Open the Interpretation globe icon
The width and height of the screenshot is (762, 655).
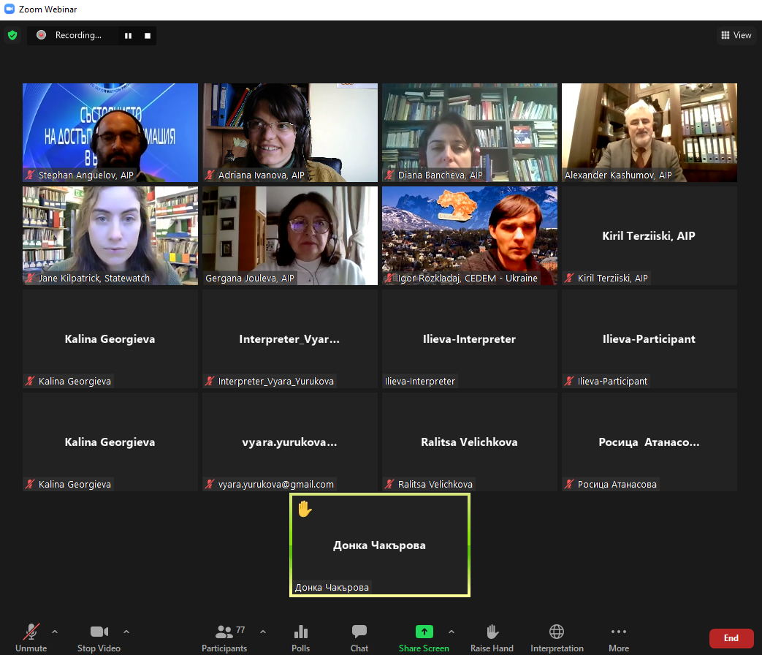pos(557,632)
